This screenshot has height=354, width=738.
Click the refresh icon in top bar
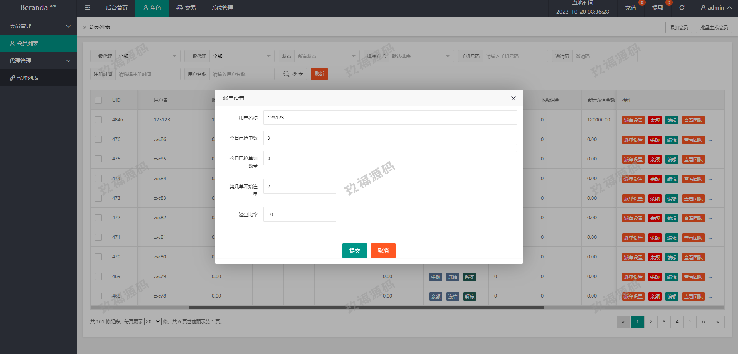(x=681, y=8)
